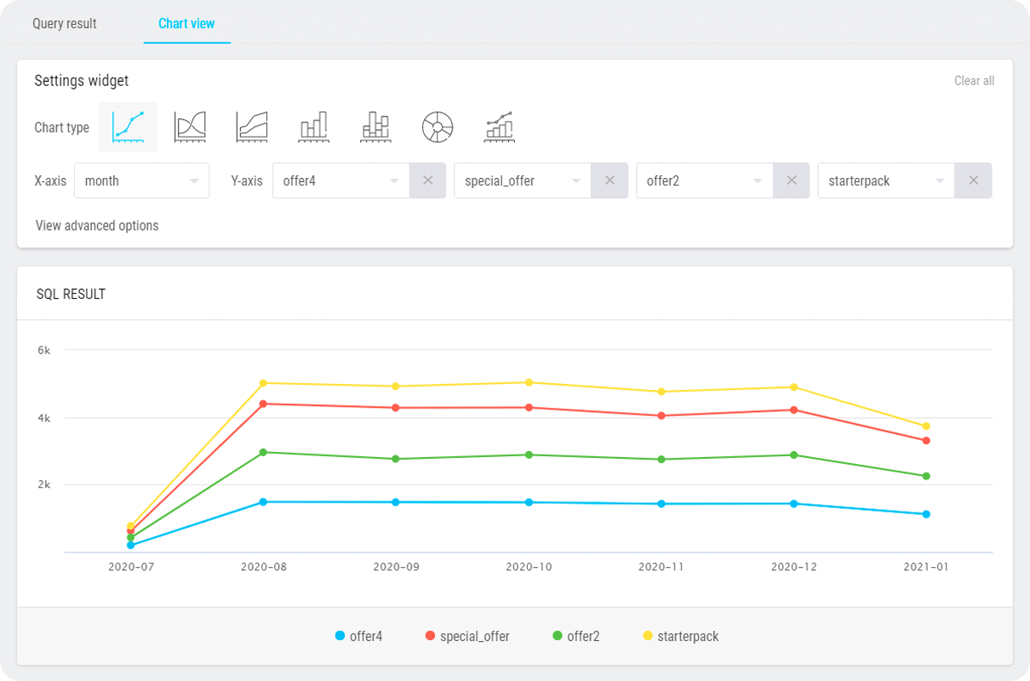Remove the starterpack Y-axis series
Viewport: 1030px width, 681px height.
pyautogui.click(x=973, y=180)
